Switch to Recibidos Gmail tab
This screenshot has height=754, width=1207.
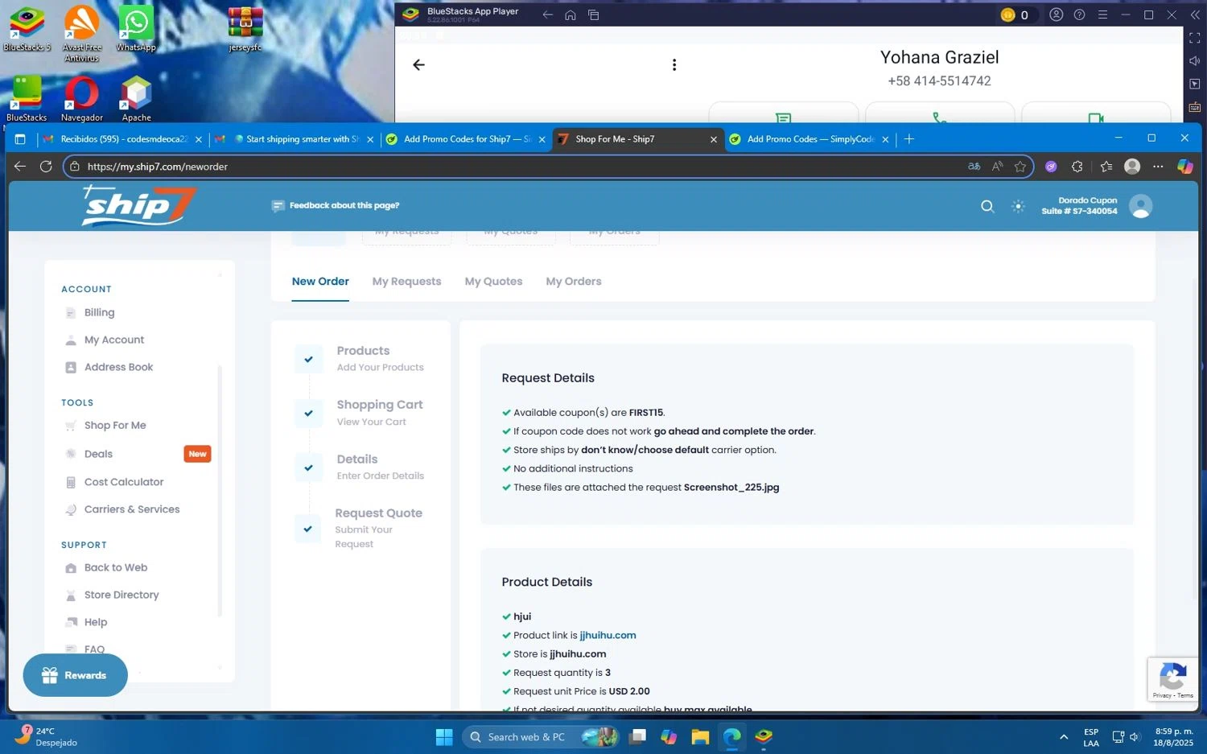[123, 139]
